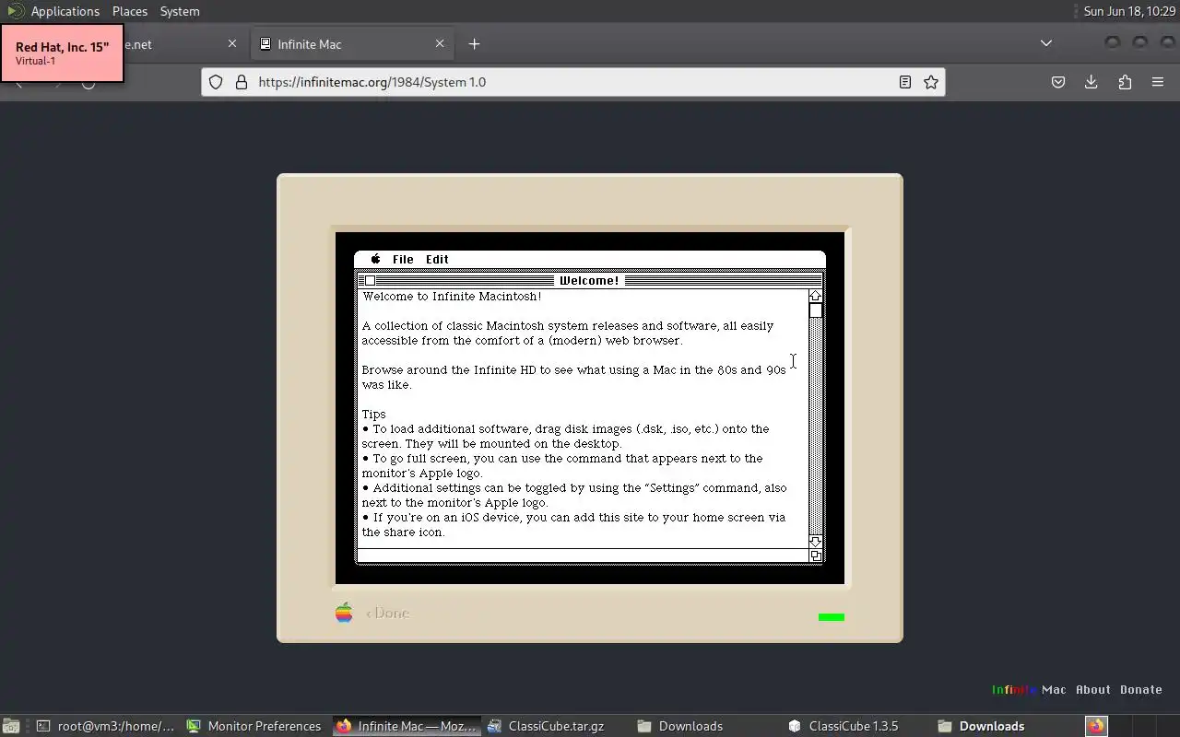The image size is (1180, 737).
Task: Click the scroll up arrow of the Welcome window
Action: (815, 296)
